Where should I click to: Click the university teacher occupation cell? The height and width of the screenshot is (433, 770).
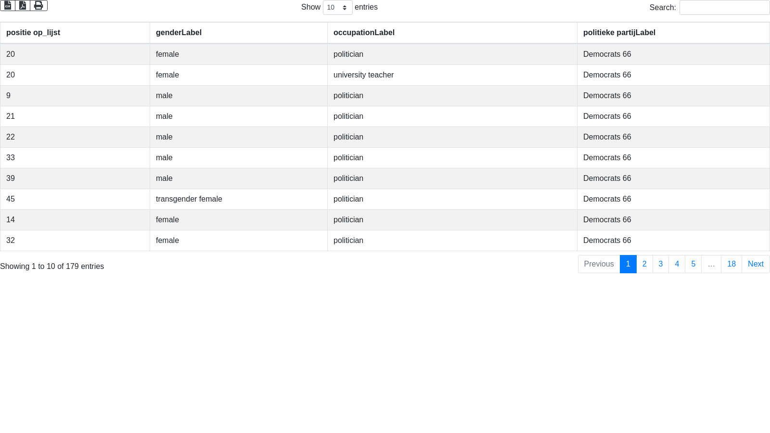tap(363, 75)
